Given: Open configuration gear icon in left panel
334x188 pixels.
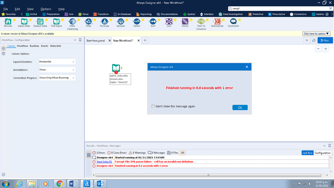Looking at the screenshot, I should pos(3,49).
